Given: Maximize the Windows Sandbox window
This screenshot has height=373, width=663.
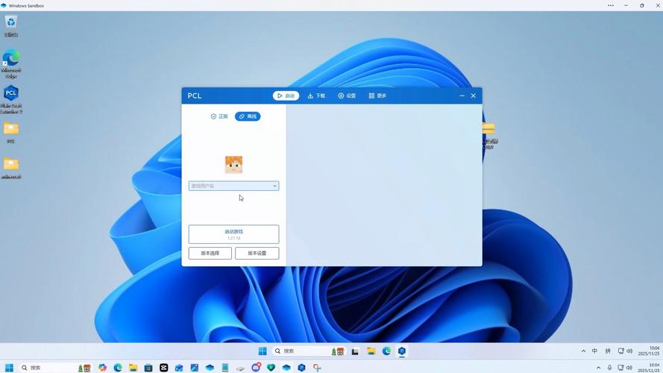Looking at the screenshot, I should 642,5.
